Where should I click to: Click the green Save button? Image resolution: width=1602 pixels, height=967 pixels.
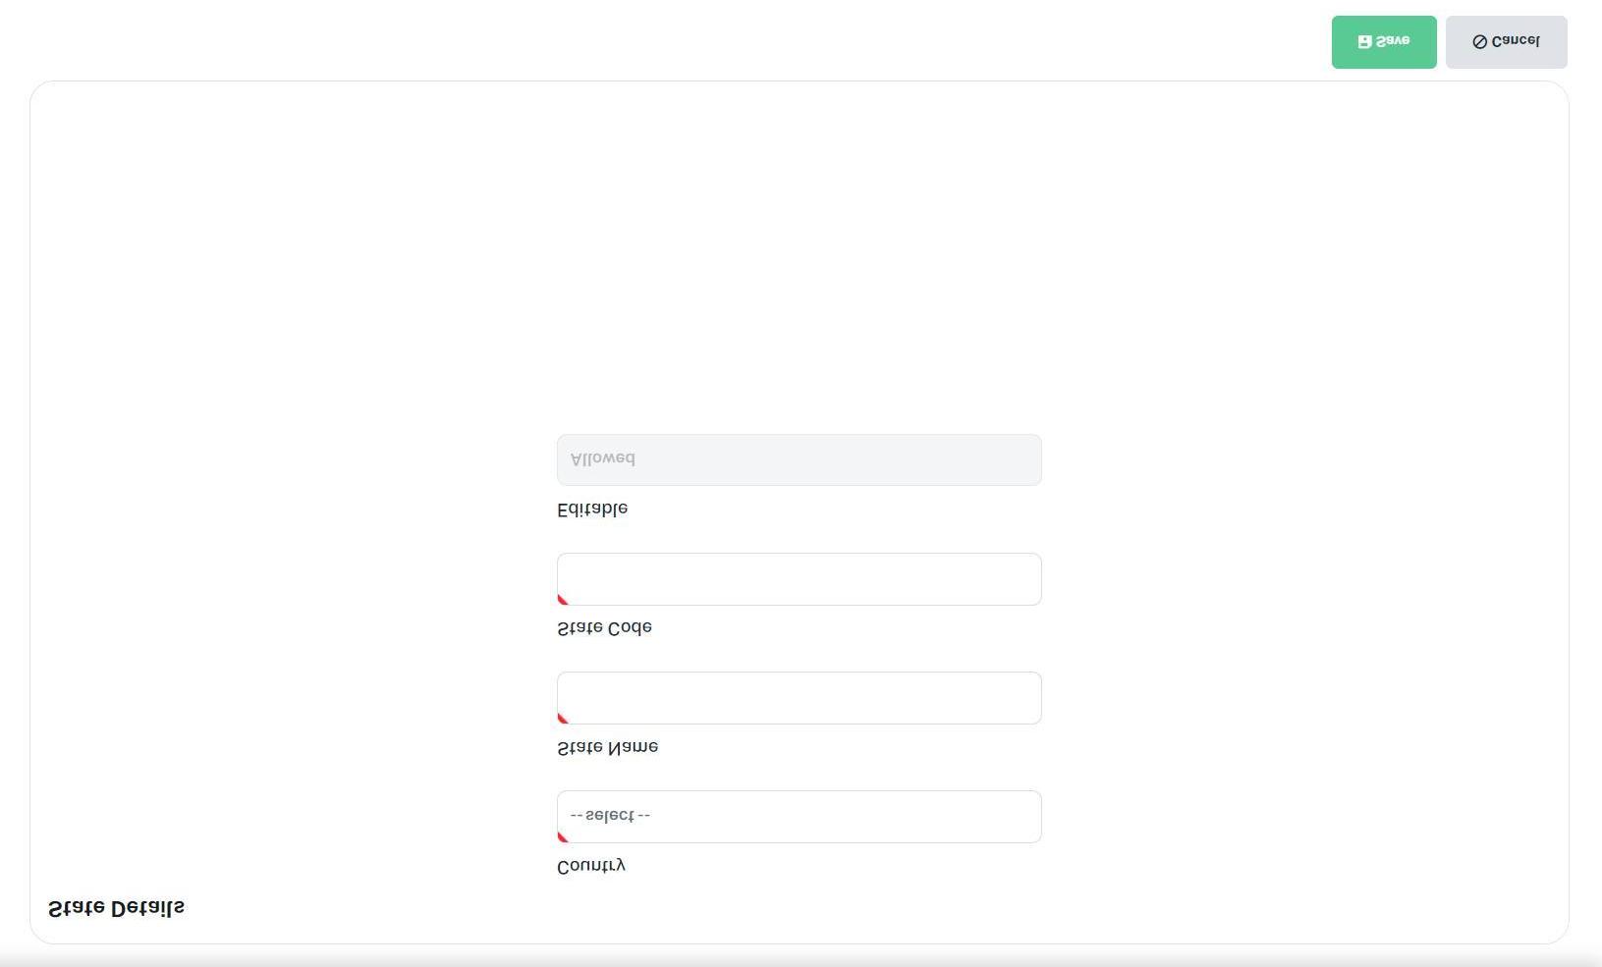pyautogui.click(x=1384, y=42)
